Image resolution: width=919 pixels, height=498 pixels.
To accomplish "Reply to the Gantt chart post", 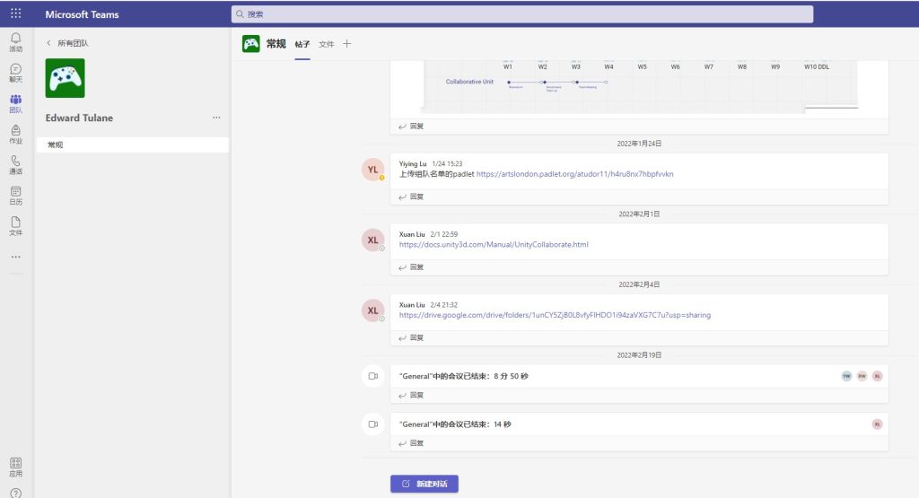I will 411,126.
